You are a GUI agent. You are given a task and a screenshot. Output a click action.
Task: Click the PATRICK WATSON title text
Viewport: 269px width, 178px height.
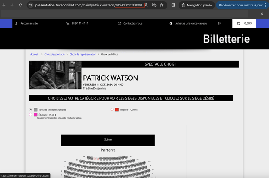click(x=110, y=78)
